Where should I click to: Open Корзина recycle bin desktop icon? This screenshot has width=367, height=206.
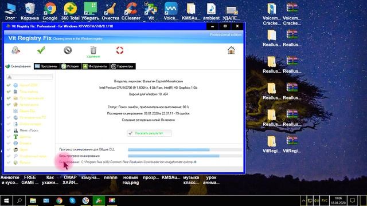point(30,11)
